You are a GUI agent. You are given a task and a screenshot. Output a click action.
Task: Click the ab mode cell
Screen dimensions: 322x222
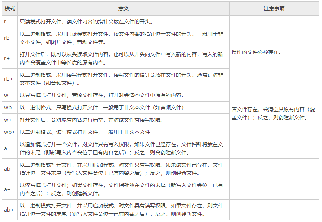7,169
